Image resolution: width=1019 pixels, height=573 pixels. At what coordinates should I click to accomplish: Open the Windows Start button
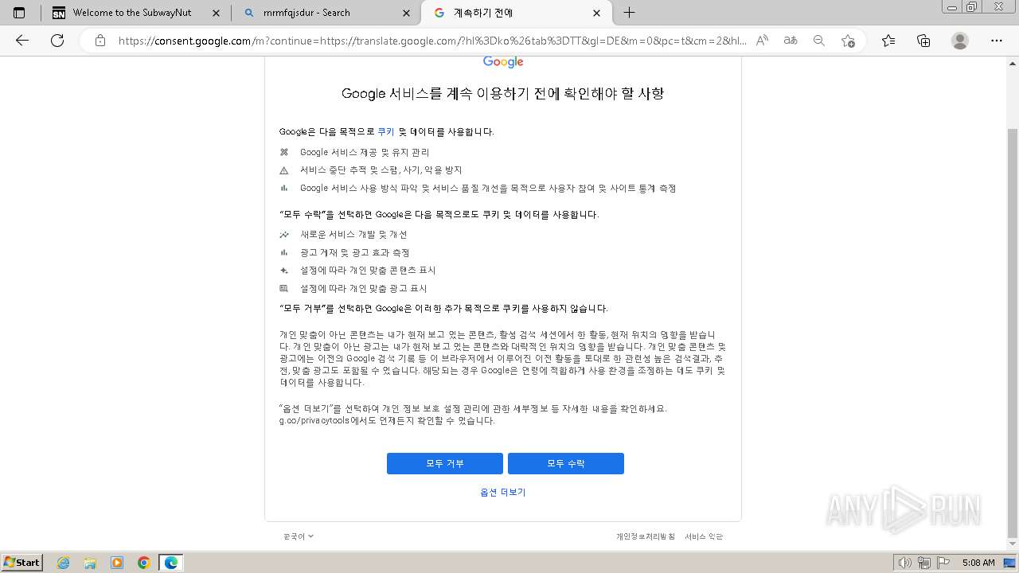[x=22, y=562]
